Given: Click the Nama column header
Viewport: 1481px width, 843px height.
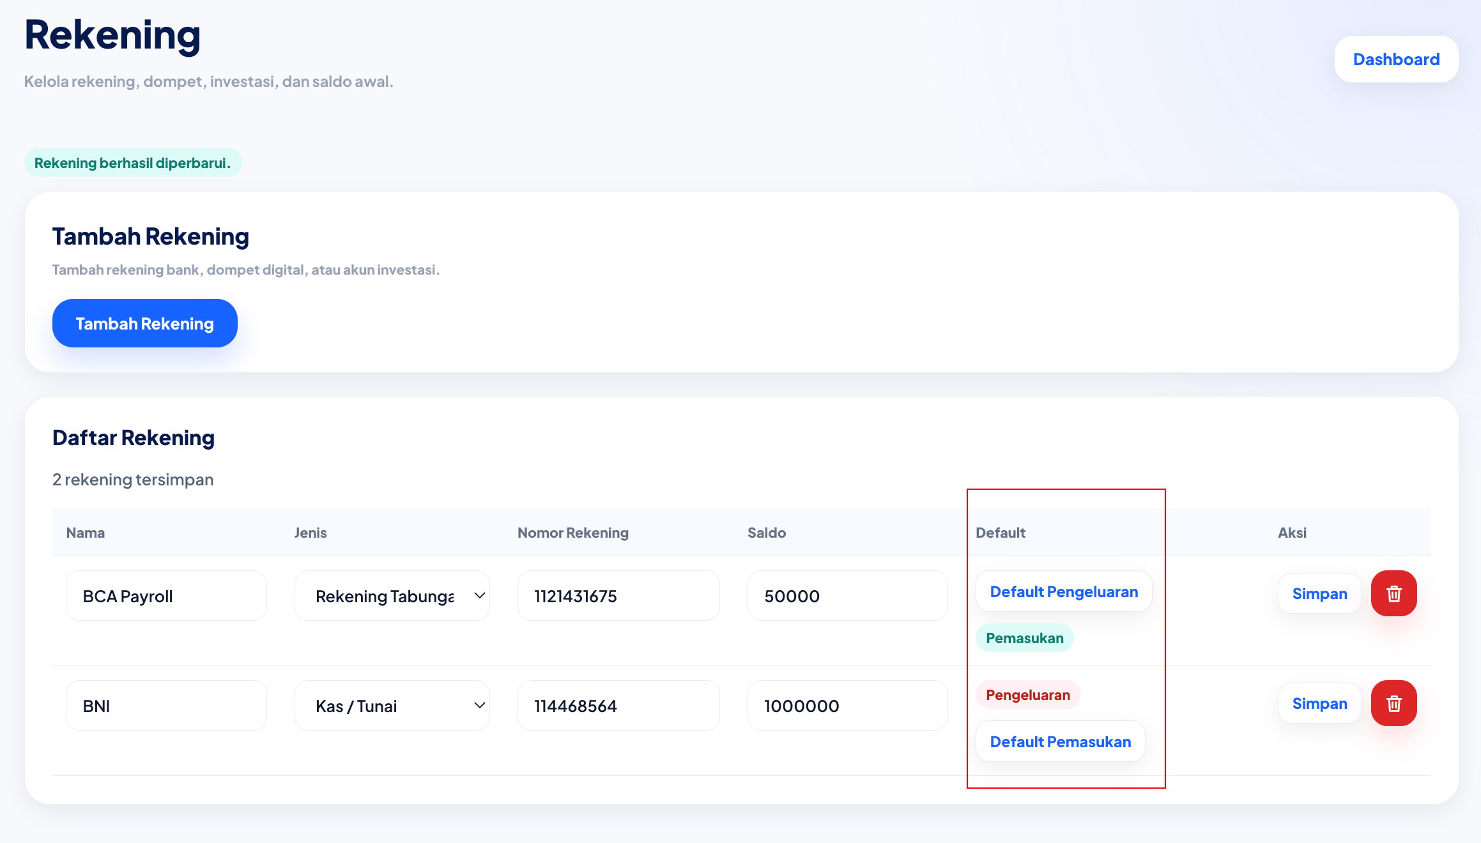Looking at the screenshot, I should tap(86, 533).
